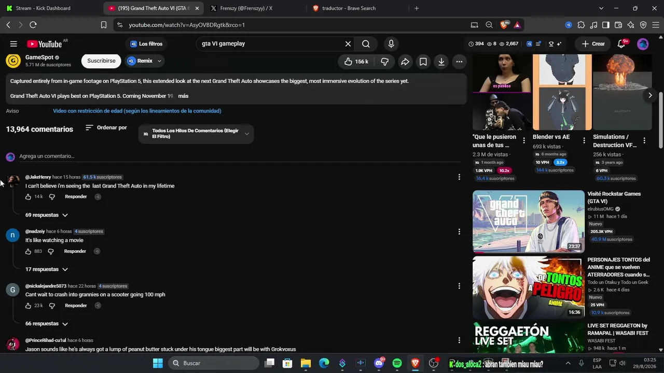The width and height of the screenshot is (664, 373).
Task: Open YouTube notifications bell
Action: pyautogui.click(x=622, y=44)
